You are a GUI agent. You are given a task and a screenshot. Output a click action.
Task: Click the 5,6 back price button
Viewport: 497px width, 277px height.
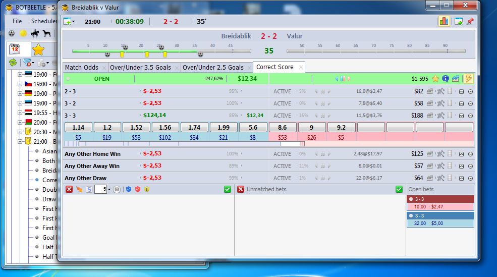253,128
